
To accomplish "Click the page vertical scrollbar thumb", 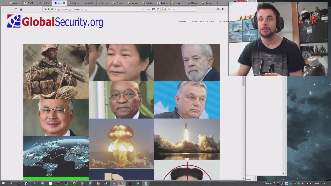I will point(243,81).
